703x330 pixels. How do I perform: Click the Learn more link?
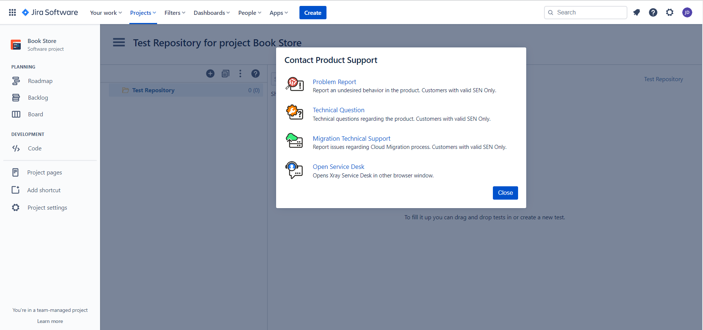[x=50, y=321]
